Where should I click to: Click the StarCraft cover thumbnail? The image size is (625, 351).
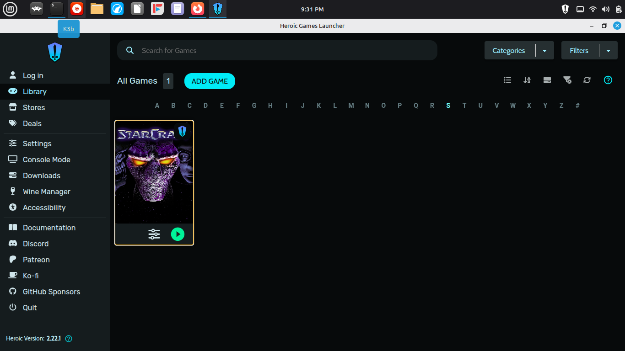[154, 172]
